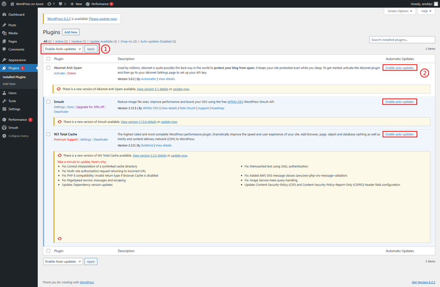Open the updates icon showing 7
This screenshot has width=440, height=287.
[49, 4]
